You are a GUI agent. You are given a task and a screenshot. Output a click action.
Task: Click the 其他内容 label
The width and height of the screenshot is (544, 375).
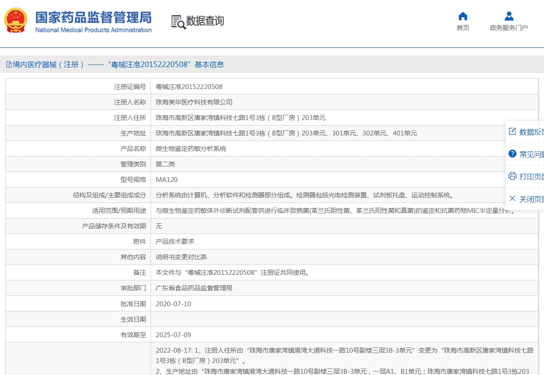tap(133, 257)
